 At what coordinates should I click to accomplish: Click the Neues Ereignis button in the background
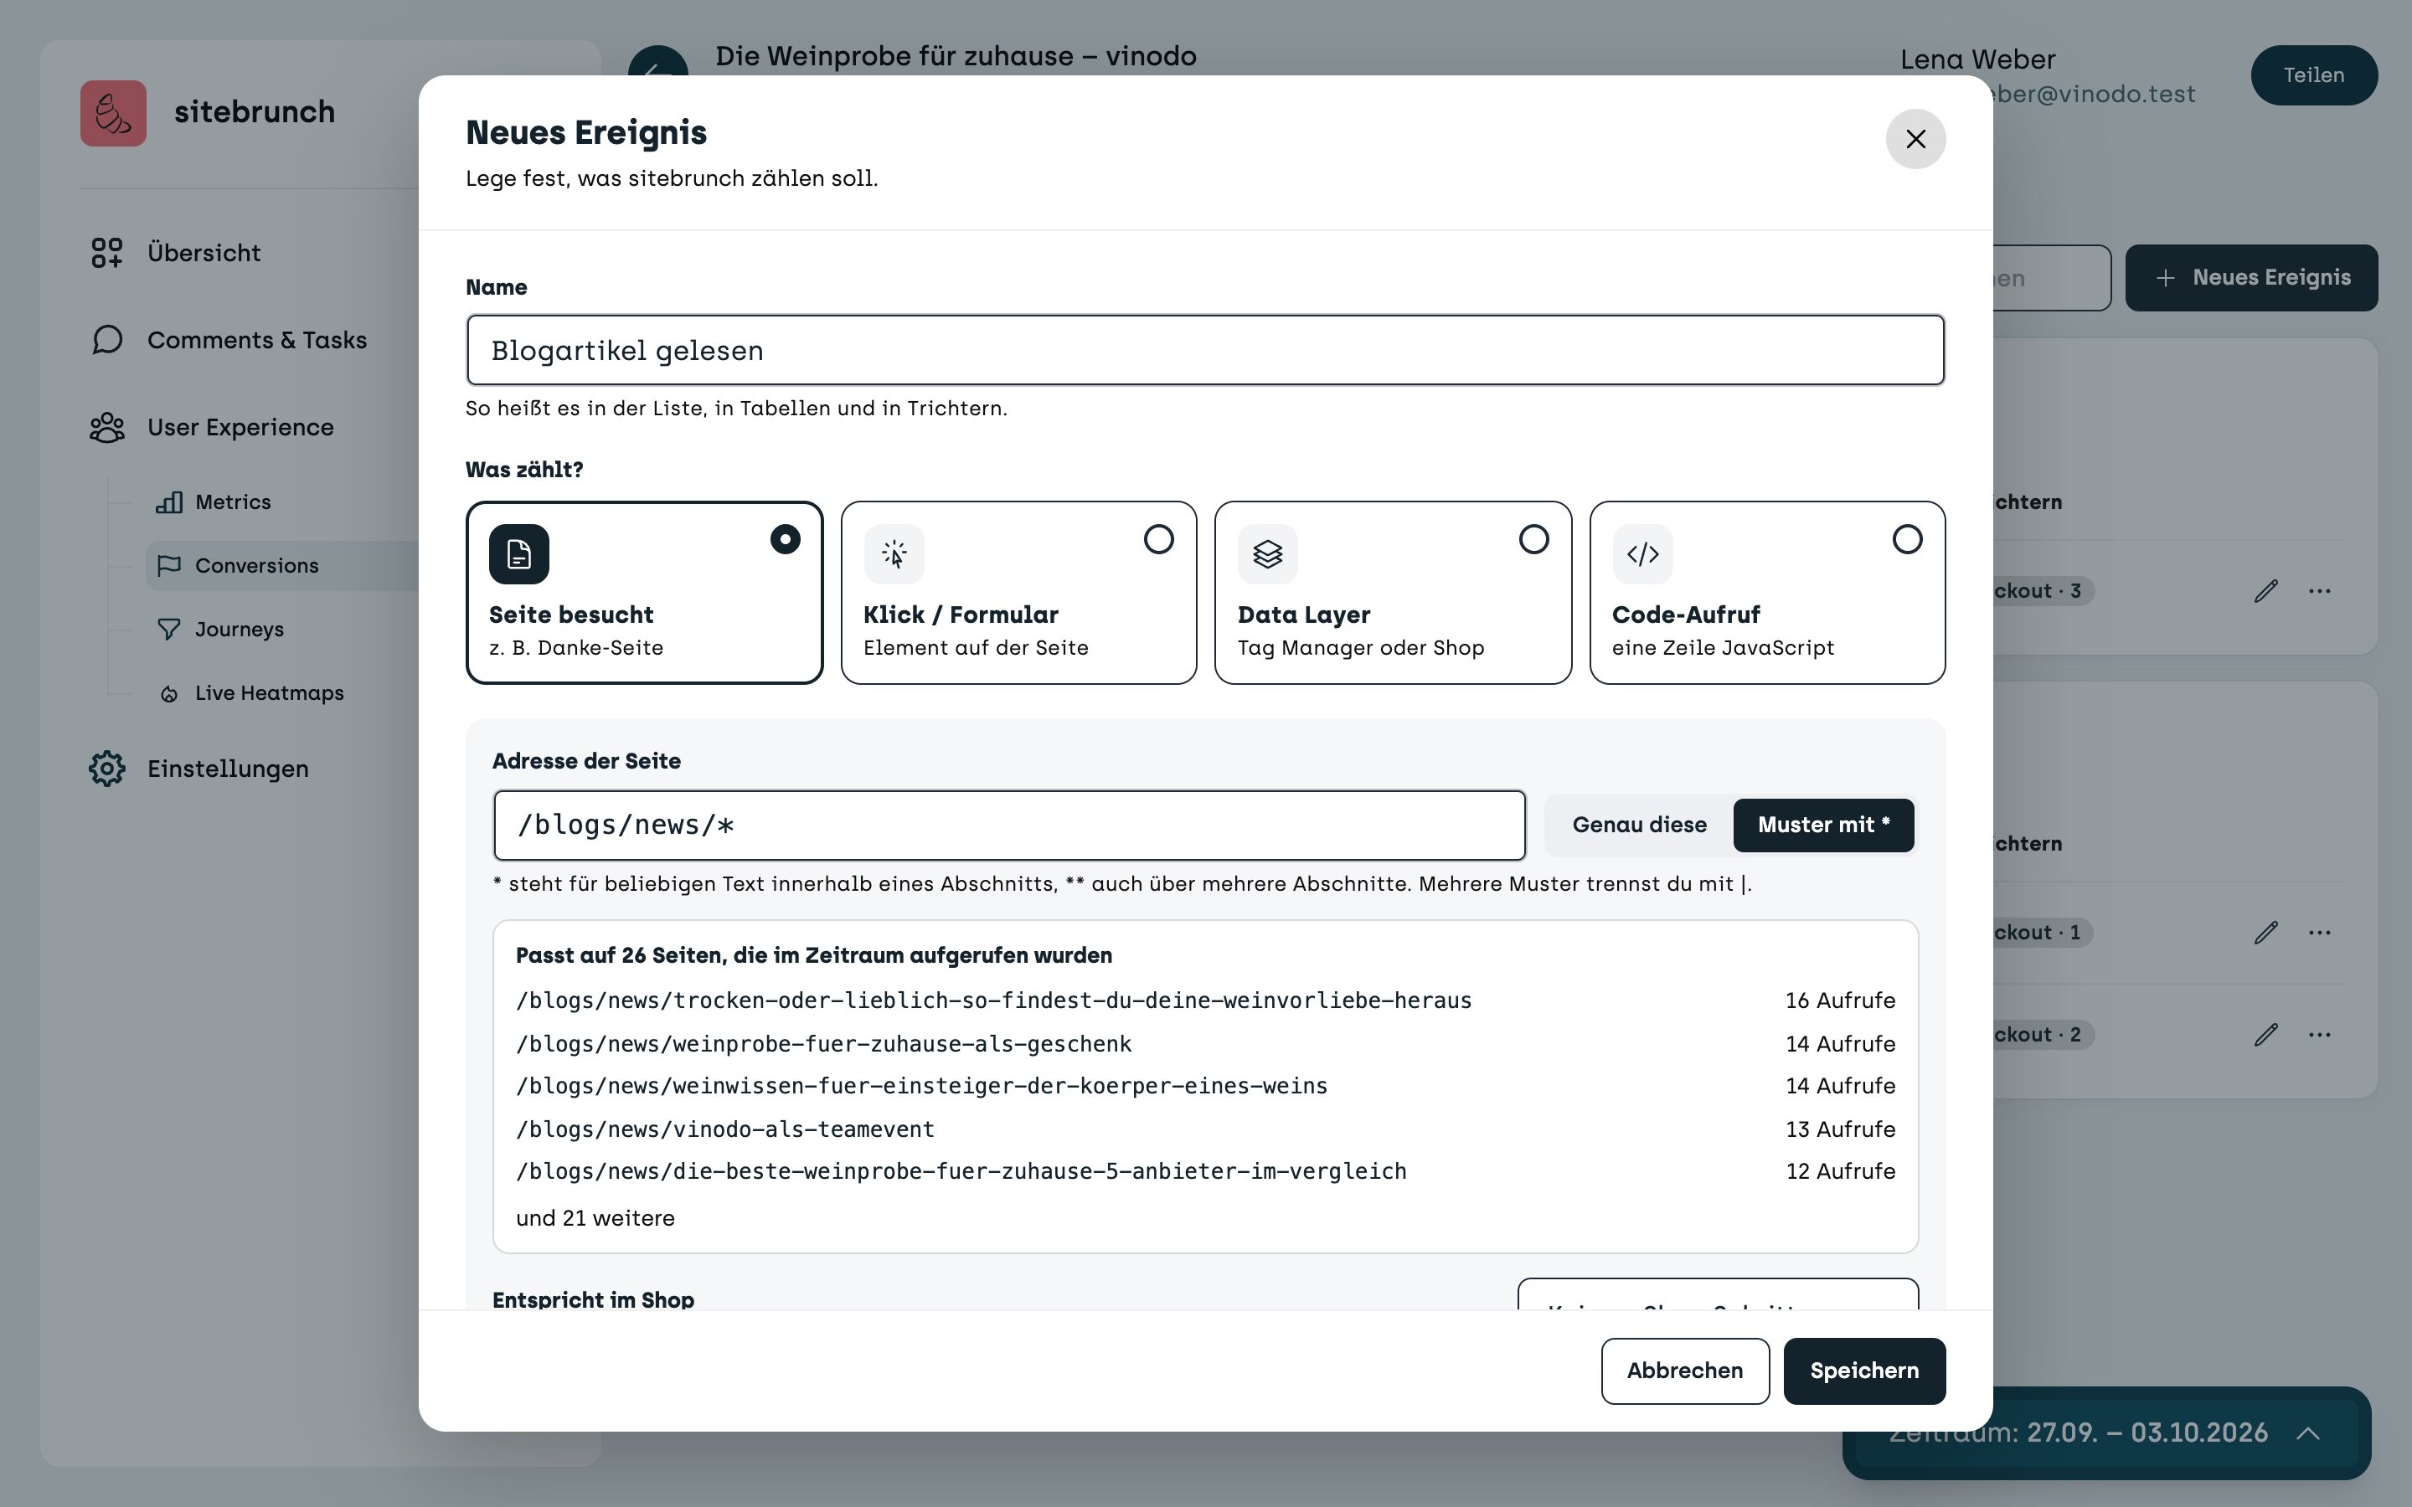(x=2251, y=277)
